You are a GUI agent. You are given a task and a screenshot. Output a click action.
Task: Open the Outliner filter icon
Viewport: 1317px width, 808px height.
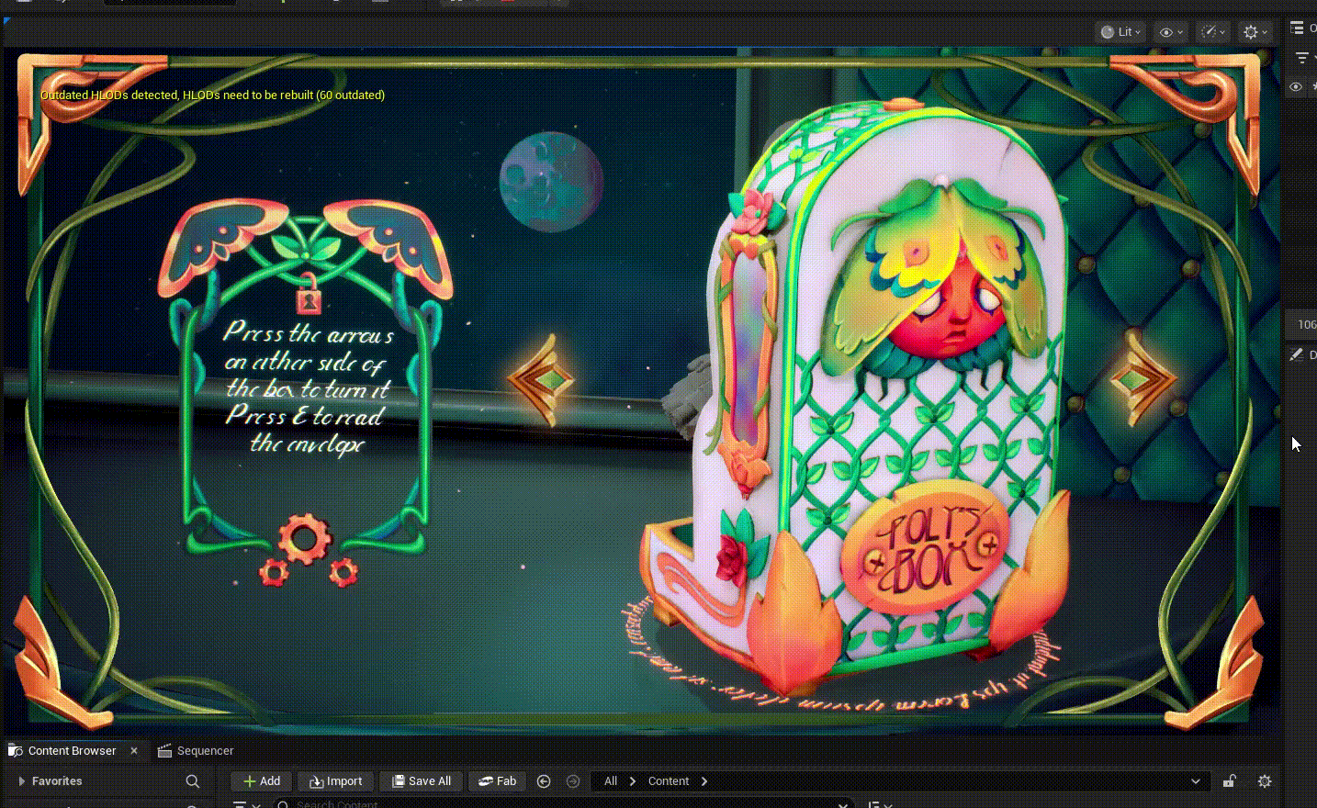tap(1302, 58)
